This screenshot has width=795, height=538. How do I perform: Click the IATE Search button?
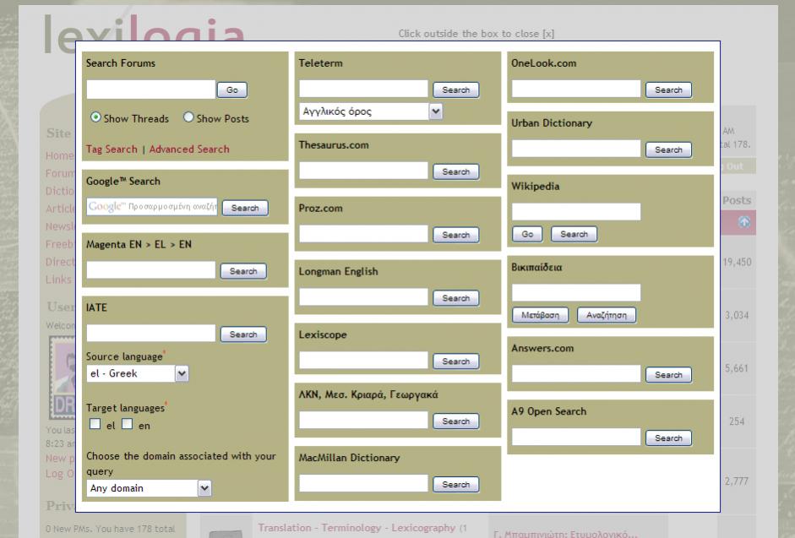243,334
